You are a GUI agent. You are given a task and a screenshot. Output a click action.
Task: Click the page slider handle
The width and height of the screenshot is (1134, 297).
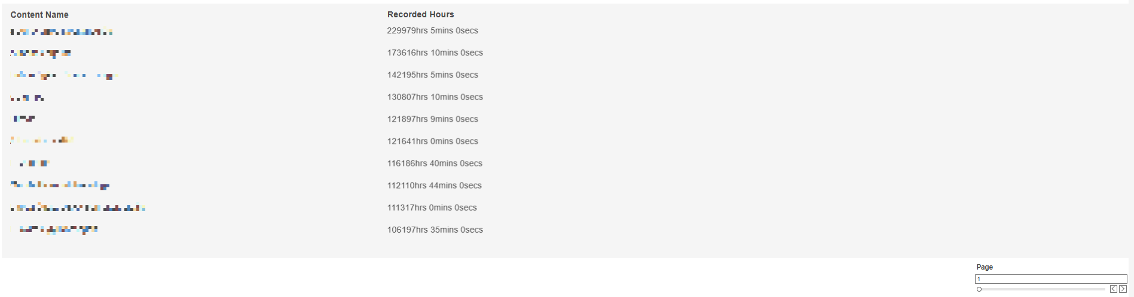[x=979, y=289]
